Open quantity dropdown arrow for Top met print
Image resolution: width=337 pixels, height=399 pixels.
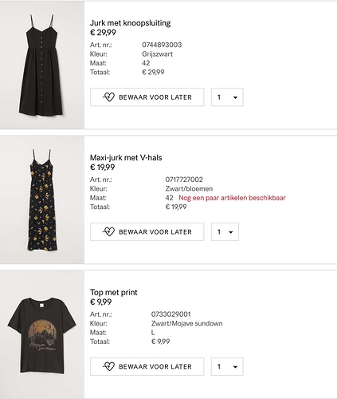[x=235, y=367]
